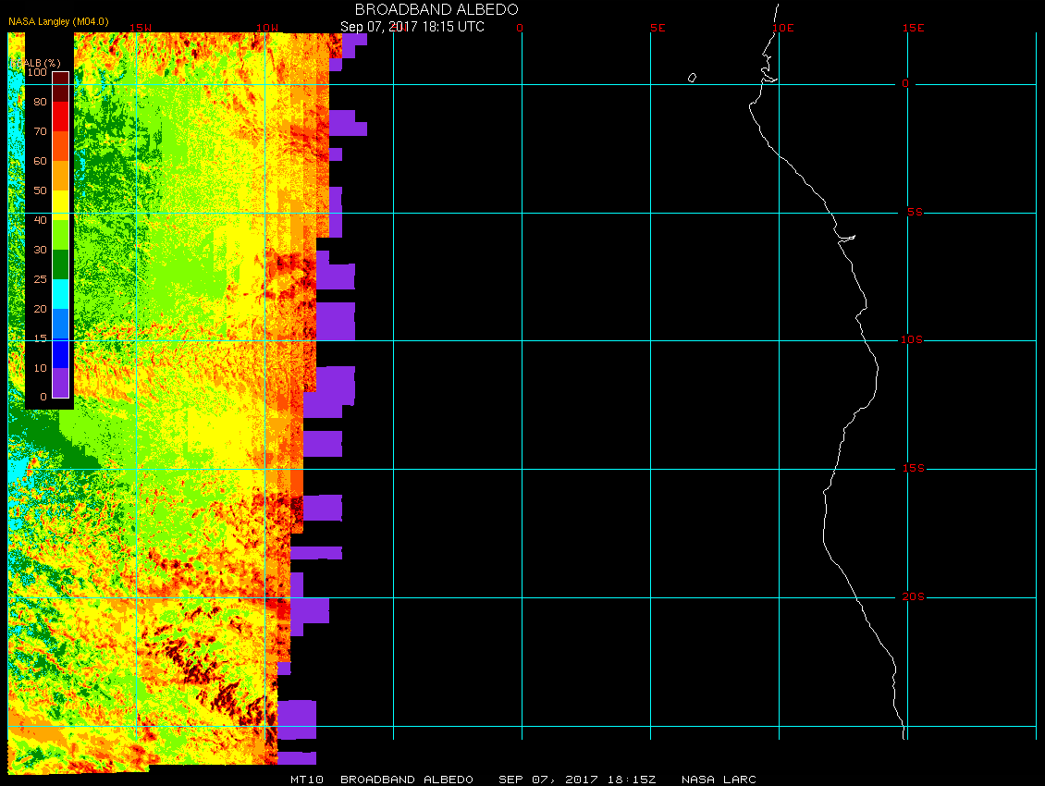This screenshot has height=786, width=1045.
Task: Click the 10S latitude label
Action: [x=911, y=340]
